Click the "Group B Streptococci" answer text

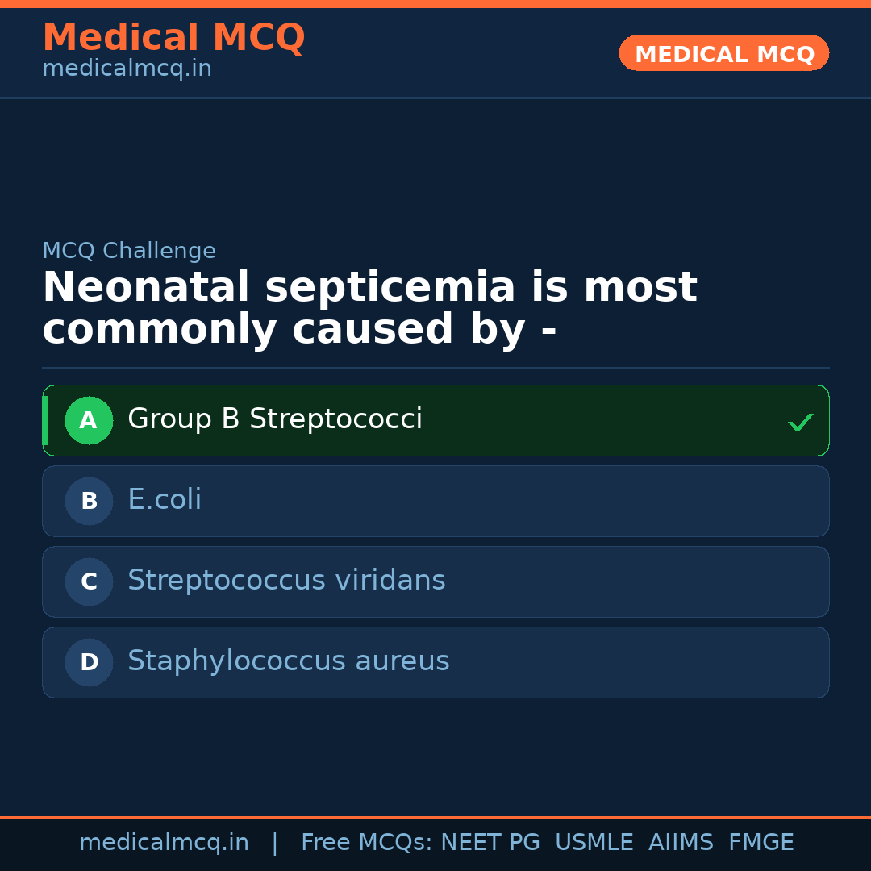[275, 419]
